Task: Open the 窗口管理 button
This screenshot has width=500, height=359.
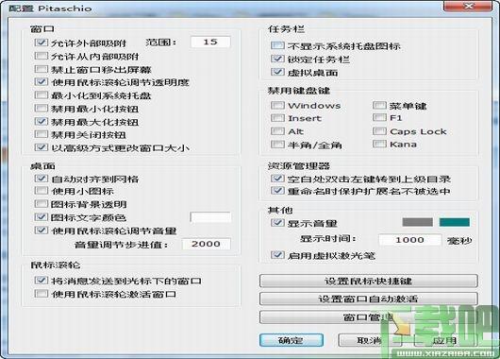Action: point(369,317)
